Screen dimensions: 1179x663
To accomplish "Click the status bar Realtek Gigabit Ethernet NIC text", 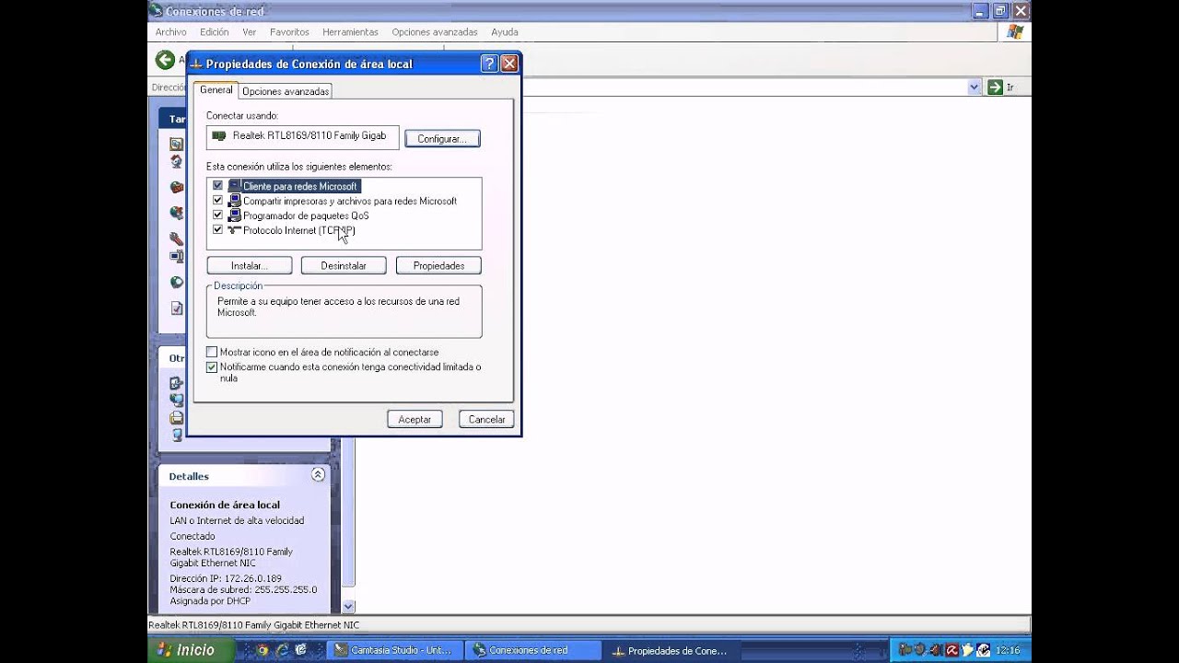I will 254,625.
